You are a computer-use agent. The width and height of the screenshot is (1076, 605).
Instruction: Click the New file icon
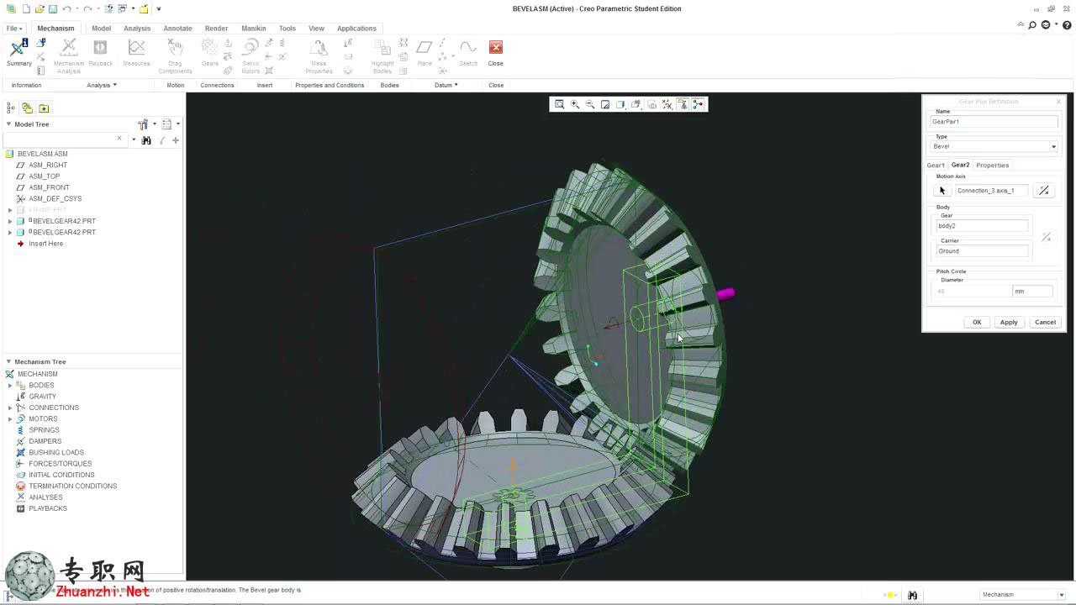[26, 8]
